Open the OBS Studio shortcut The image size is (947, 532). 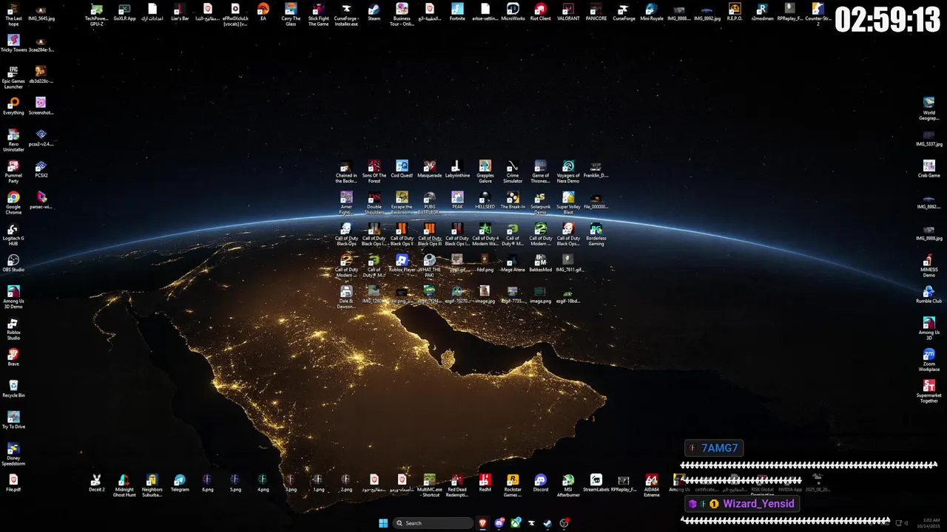tap(13, 264)
